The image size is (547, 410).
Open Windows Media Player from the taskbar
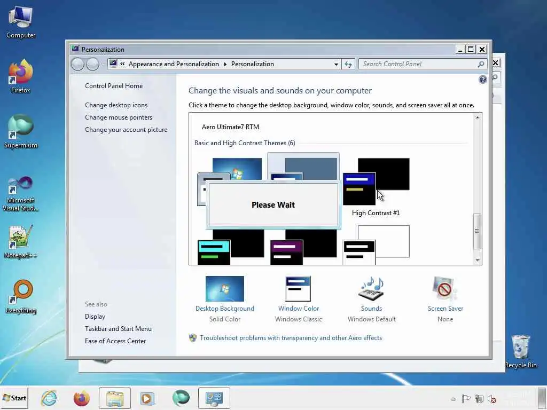[x=147, y=398]
